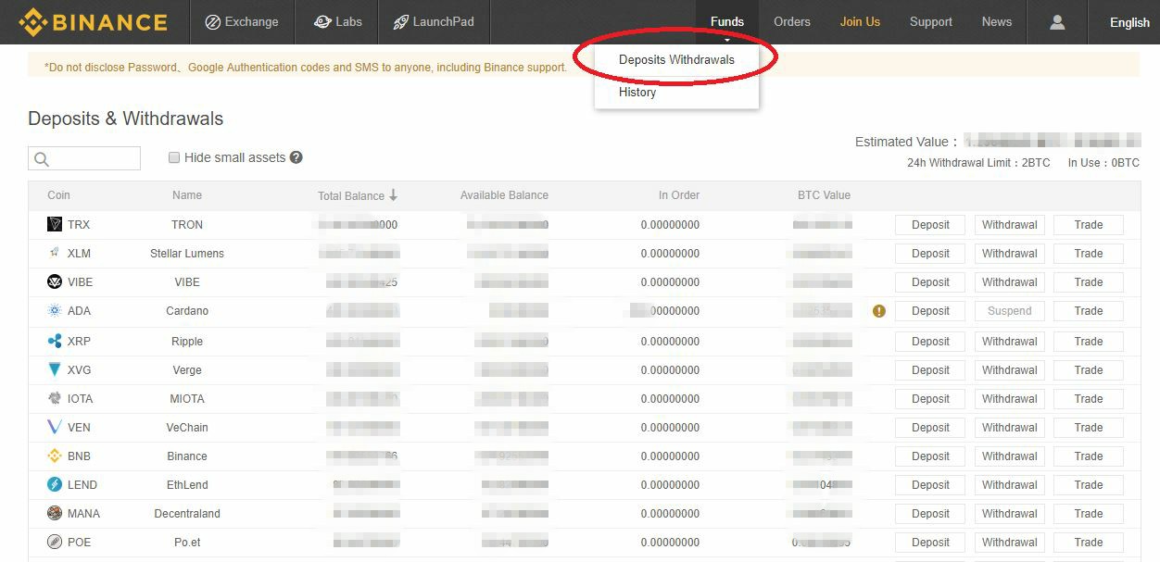Image resolution: width=1160 pixels, height=562 pixels.
Task: Click the XVG Verge coin icon
Action: 55,369
